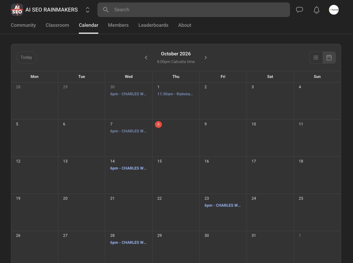Select date 31 in the calendar
Image resolution: width=353 pixels, height=263 pixels.
(x=254, y=236)
